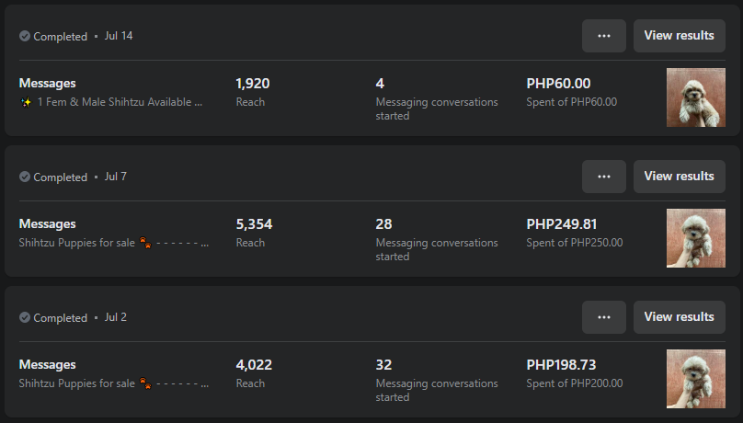
Task: Click Completed checkmark icon for Jul 7 ad
Action: point(25,177)
